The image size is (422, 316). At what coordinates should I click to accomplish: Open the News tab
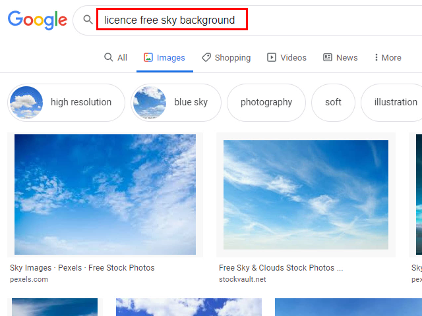[340, 58]
